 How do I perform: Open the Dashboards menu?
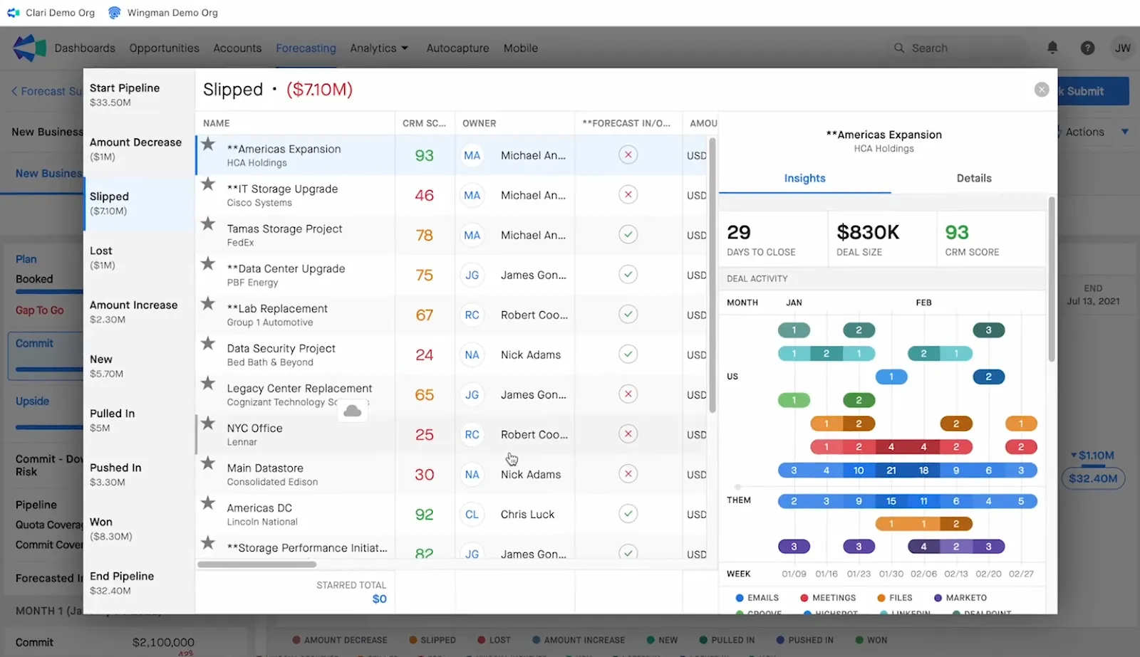(x=85, y=48)
